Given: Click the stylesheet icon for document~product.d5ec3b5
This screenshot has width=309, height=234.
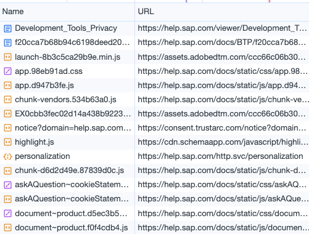Looking at the screenshot, I should 7,214.
